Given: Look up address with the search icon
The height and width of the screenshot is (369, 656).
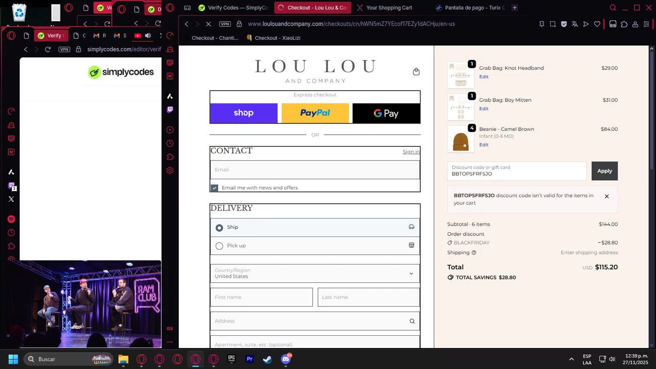Looking at the screenshot, I should click(412, 321).
